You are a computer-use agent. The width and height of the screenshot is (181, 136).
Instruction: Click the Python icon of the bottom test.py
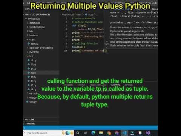tap(27, 102)
